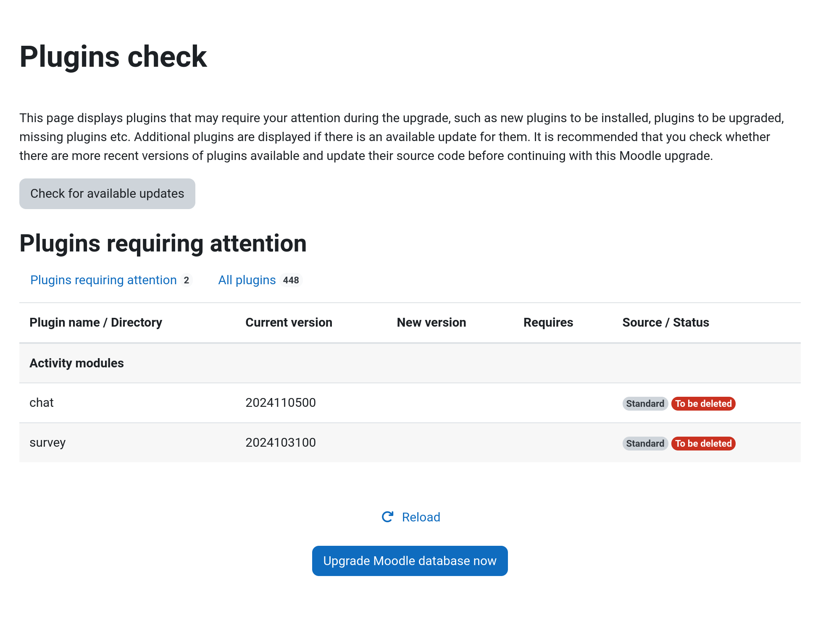Click the count badge showing 2
The image size is (831, 639).
click(x=187, y=280)
